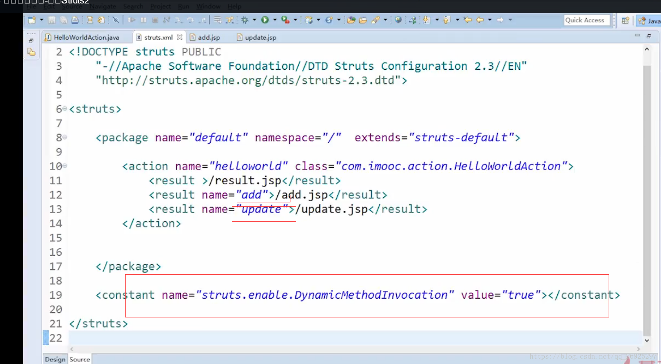Click the vertical scrollbar down arrow
The image size is (661, 364).
point(647,341)
